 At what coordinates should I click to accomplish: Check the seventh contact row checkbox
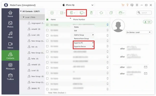pos(47,57)
